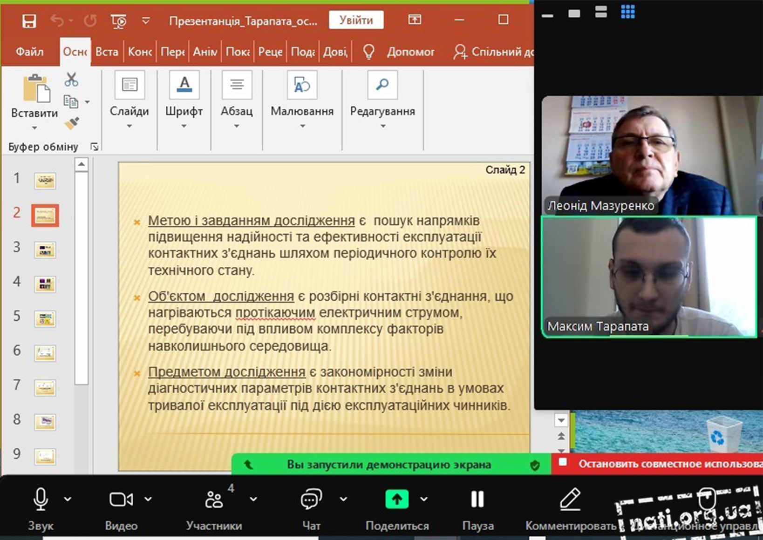The image size is (763, 540).
Task: Click the Undo arrow icon
Action: tap(57, 21)
